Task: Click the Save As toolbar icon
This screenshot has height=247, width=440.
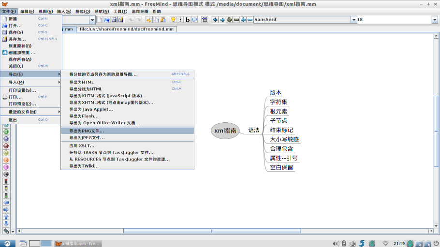Action: [x=121, y=19]
